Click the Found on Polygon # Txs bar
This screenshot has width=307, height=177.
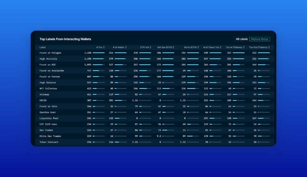tap(99, 53)
